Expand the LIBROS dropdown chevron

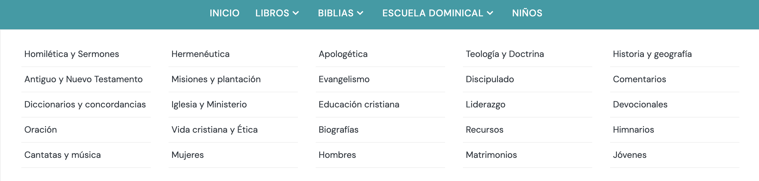[x=296, y=13]
